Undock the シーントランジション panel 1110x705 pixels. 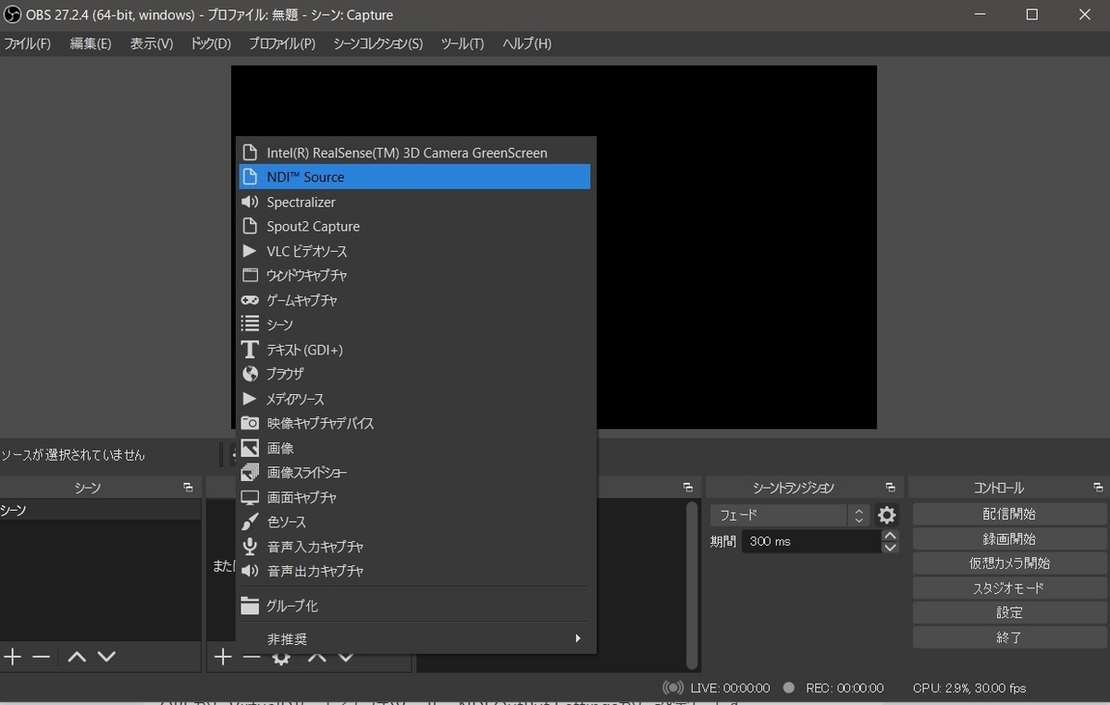[x=890, y=488]
